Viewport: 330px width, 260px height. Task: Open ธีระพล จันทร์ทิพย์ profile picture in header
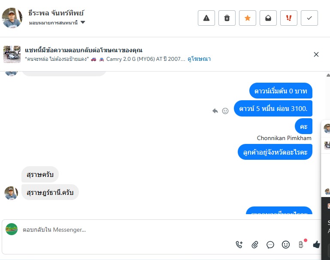(12, 18)
